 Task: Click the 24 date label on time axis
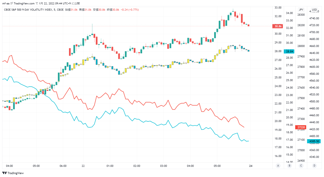click(251, 166)
